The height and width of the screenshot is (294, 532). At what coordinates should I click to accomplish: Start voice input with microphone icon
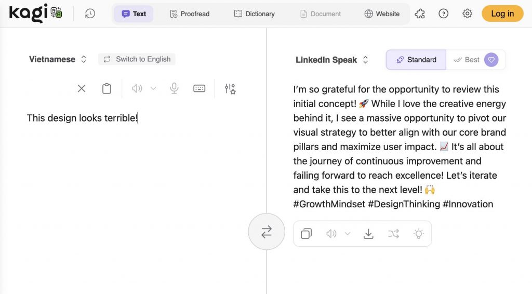[175, 89]
